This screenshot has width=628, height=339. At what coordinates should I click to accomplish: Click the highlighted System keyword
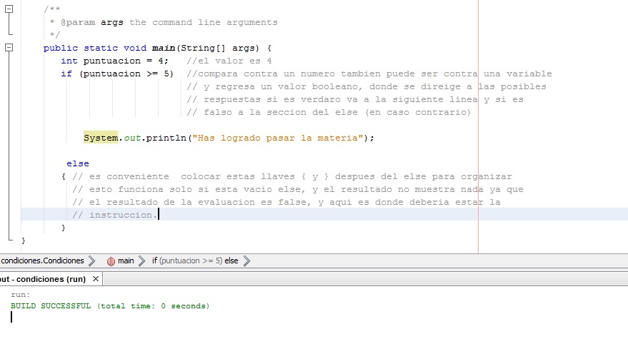[101, 138]
